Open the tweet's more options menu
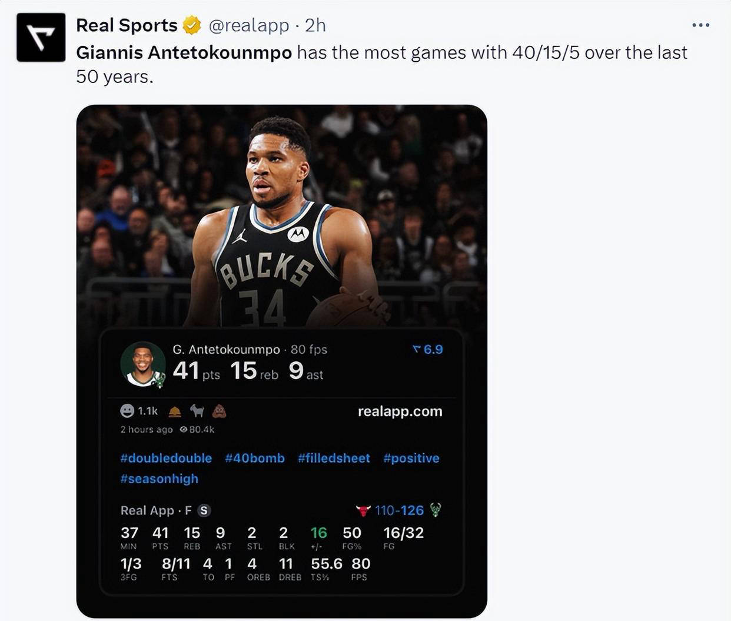 click(x=700, y=25)
